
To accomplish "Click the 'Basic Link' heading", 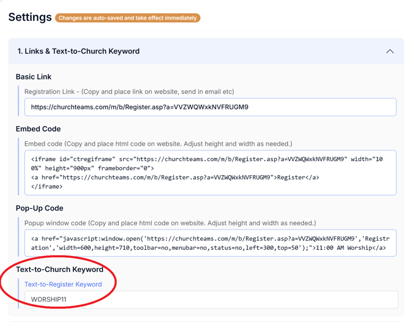I will (34, 77).
